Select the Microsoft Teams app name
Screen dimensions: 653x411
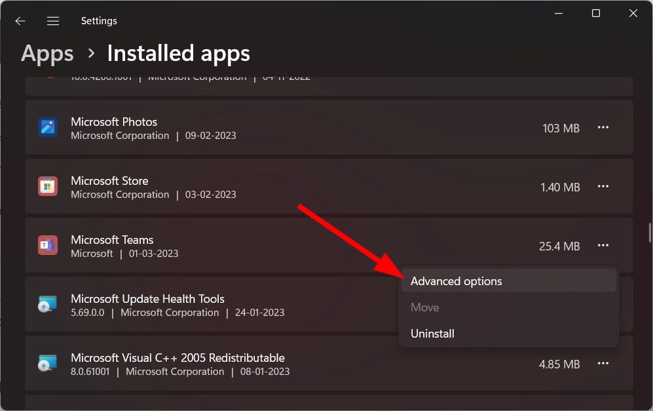112,240
